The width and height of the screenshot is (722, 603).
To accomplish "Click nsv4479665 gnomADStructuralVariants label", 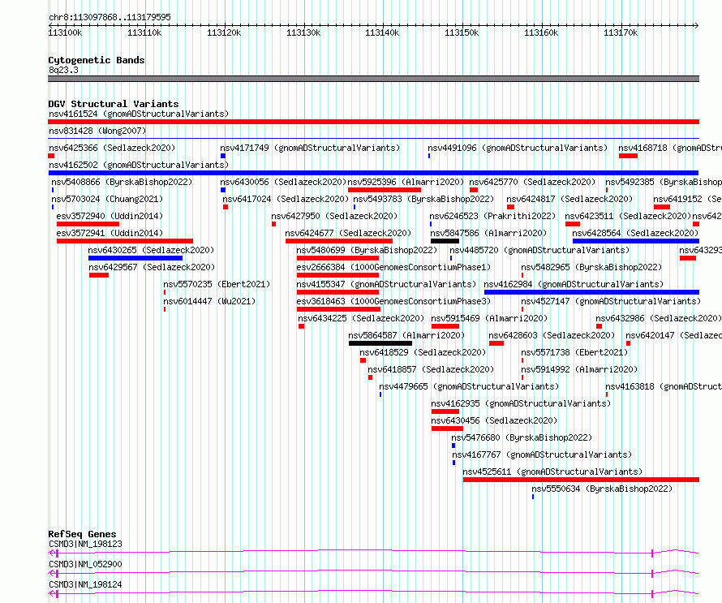I will [469, 386].
